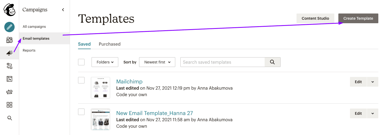Open the Integrations grid icon
This screenshot has width=384, height=135.
coord(9,105)
